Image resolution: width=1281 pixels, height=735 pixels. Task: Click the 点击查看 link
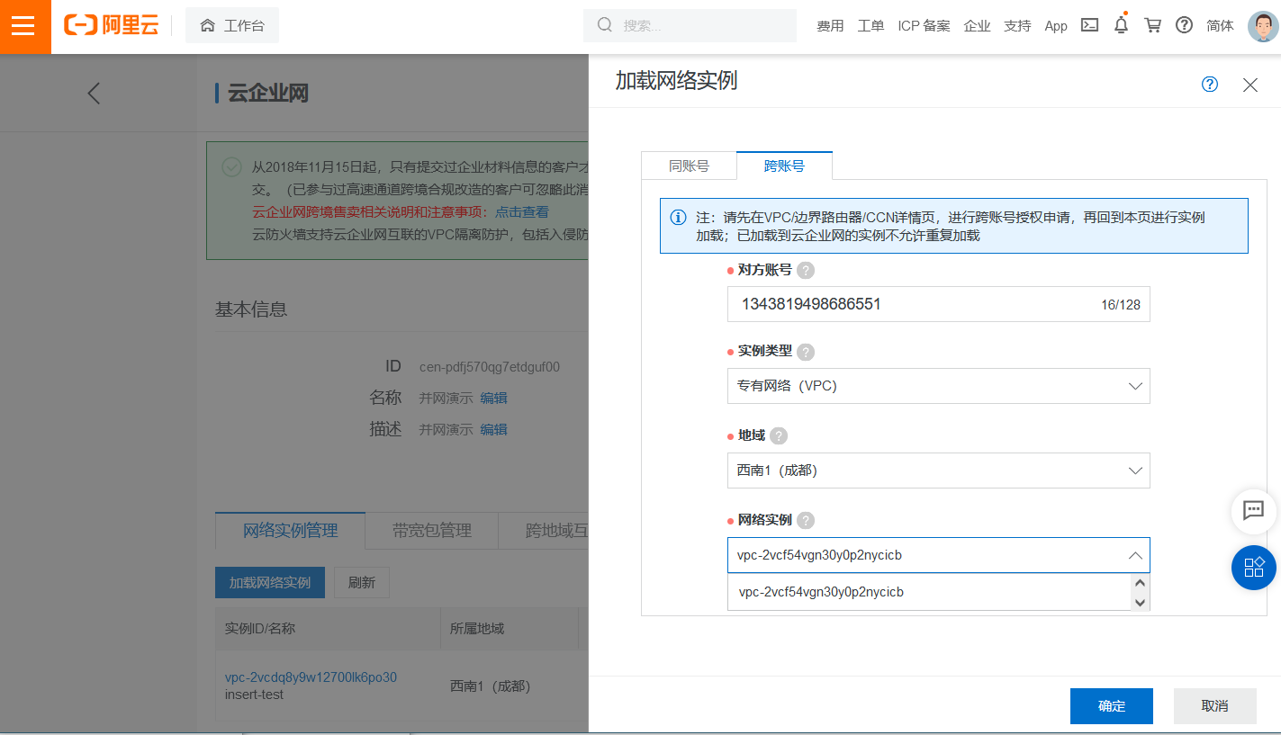[x=521, y=212]
